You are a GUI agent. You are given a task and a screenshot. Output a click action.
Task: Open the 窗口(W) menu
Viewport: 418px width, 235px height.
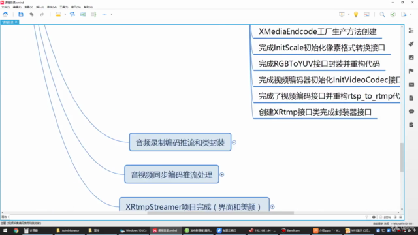click(x=76, y=7)
